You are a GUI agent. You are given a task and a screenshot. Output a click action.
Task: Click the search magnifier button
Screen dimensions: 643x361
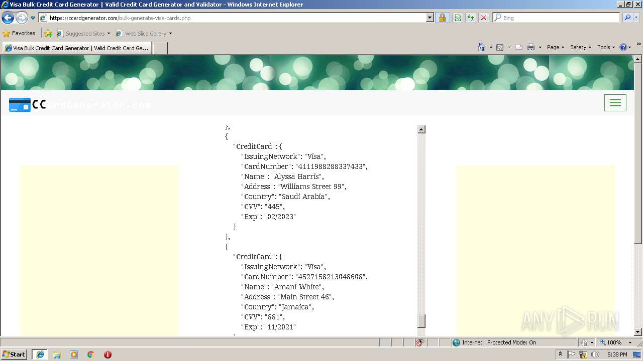[x=627, y=18]
